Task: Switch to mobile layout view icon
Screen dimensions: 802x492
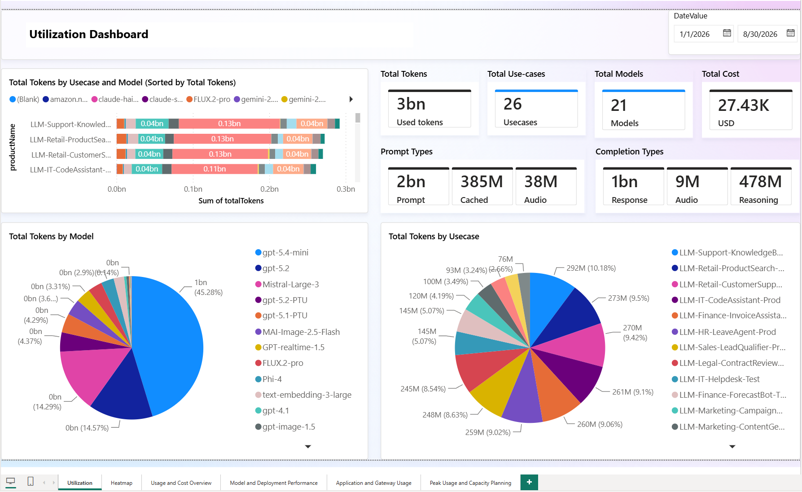Action: pyautogui.click(x=31, y=482)
